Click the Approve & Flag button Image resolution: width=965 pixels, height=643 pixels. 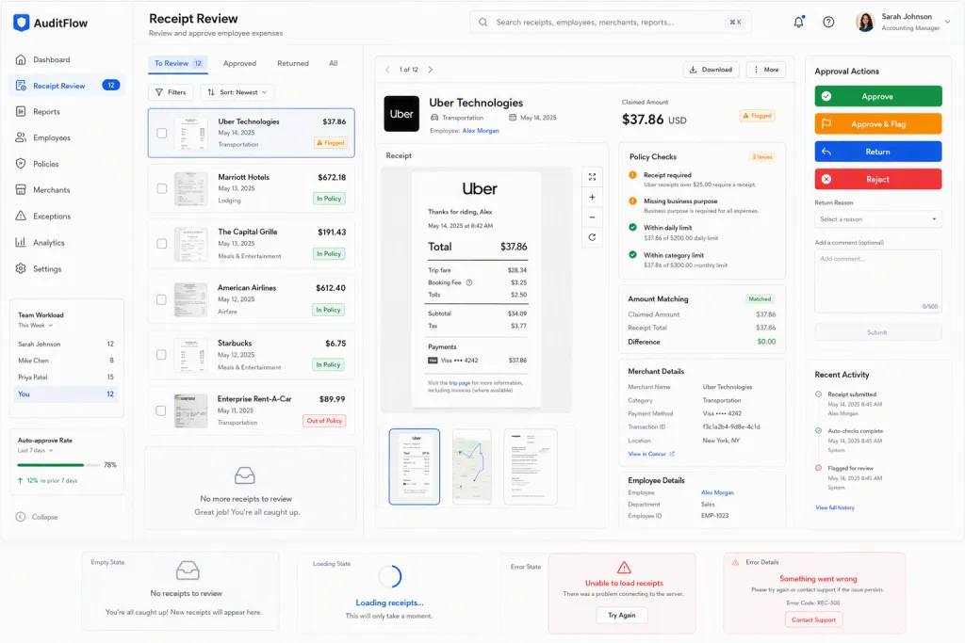click(877, 124)
